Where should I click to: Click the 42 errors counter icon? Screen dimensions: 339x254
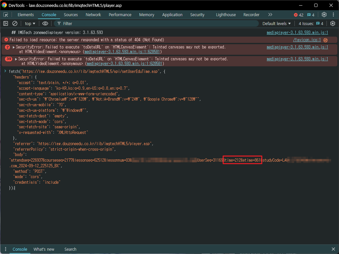[299, 15]
